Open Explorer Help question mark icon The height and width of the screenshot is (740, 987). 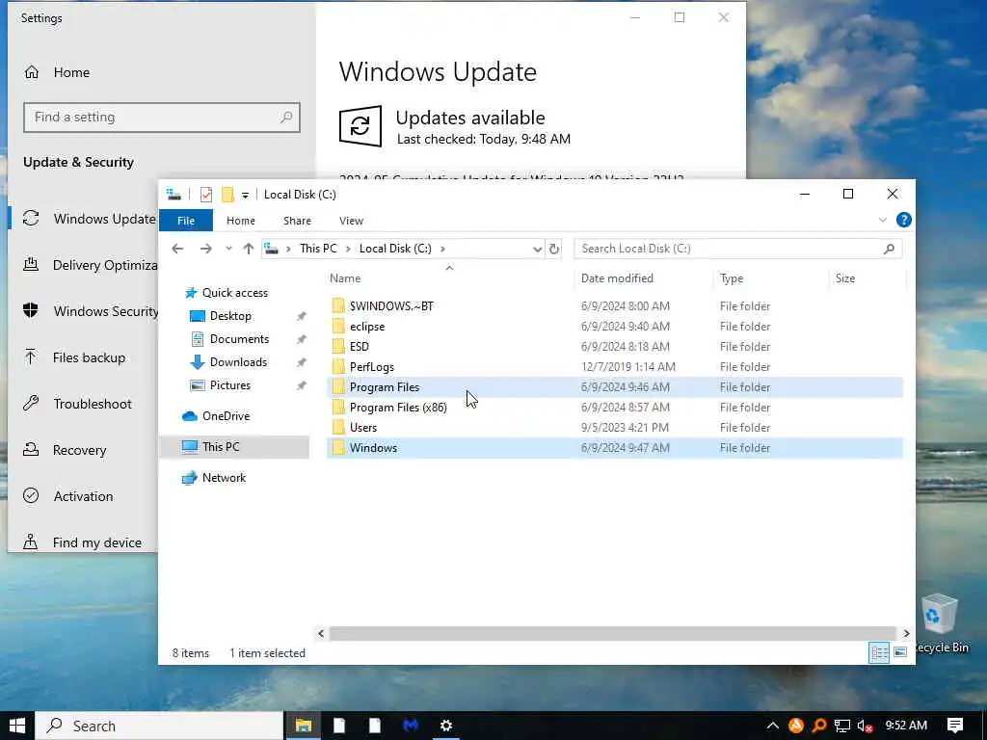[x=903, y=220]
